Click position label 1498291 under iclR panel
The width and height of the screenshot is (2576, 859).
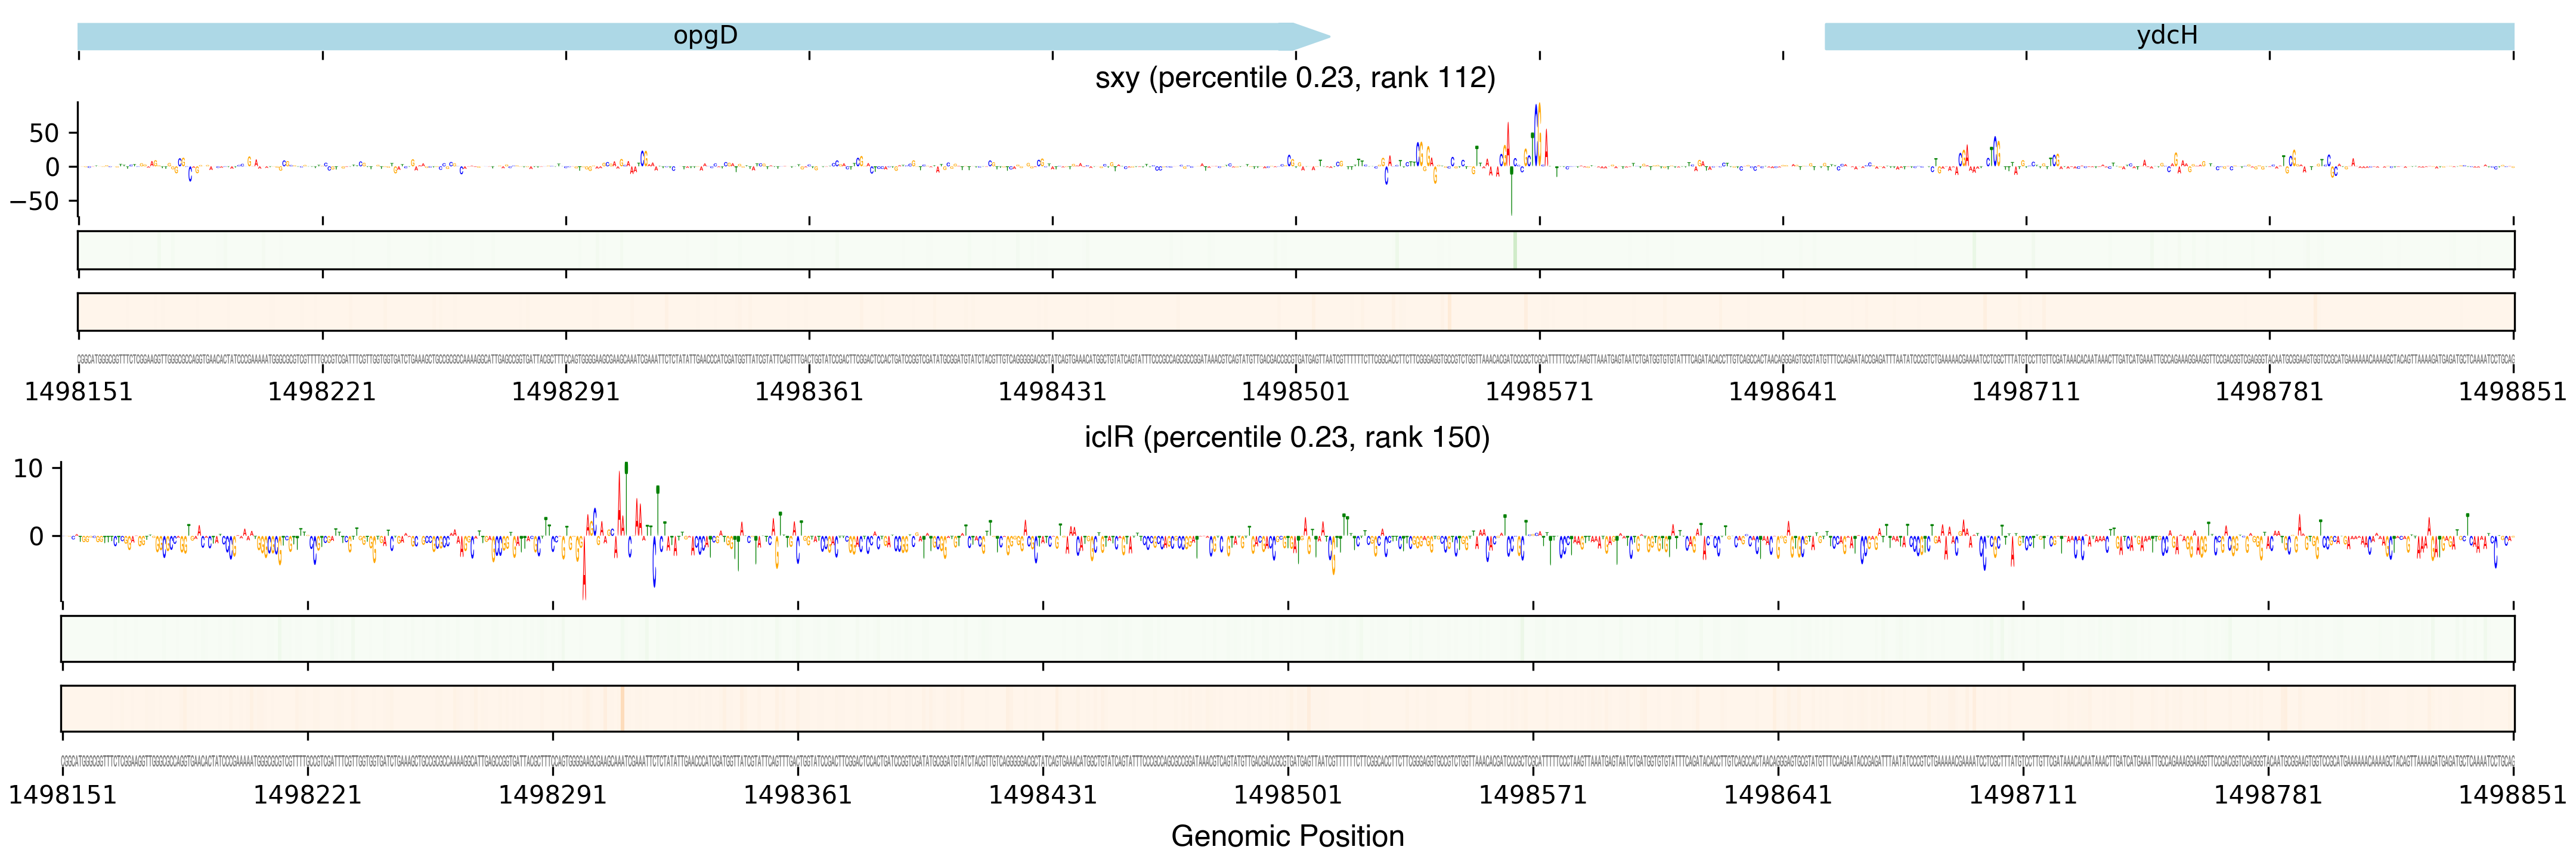(552, 796)
